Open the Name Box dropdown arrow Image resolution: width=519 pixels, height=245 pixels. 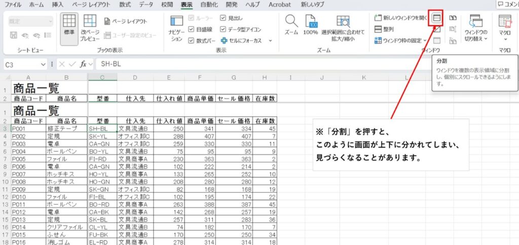44,64
